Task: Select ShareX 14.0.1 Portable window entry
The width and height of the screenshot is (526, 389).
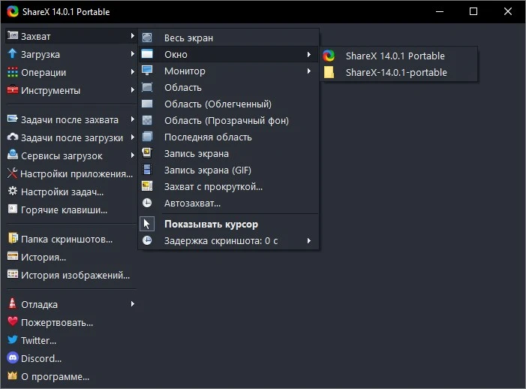Action: [x=395, y=56]
